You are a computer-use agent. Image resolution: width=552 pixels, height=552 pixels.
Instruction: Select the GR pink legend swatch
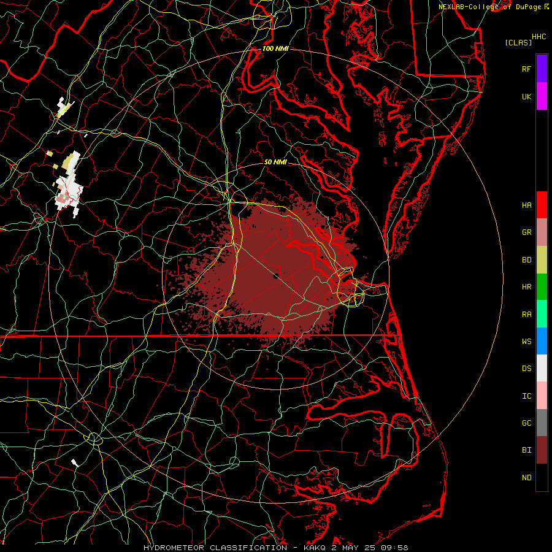point(542,232)
